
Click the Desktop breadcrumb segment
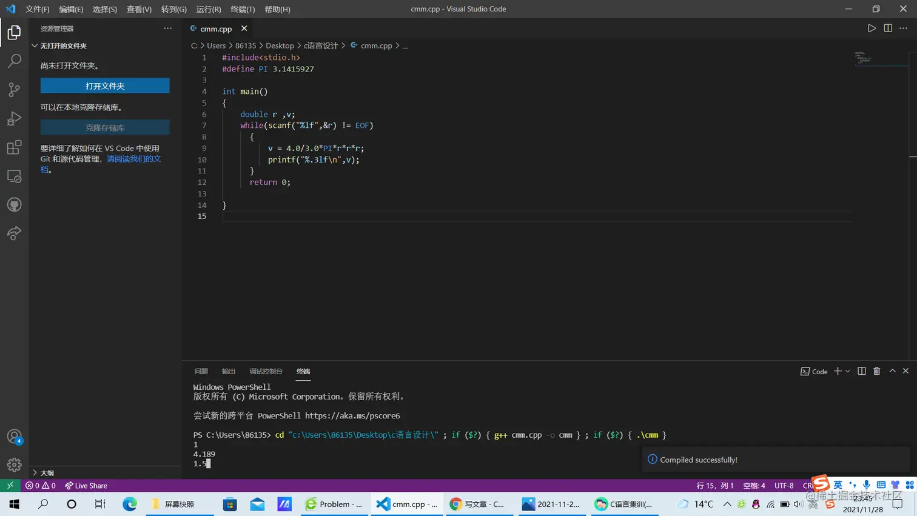point(280,46)
